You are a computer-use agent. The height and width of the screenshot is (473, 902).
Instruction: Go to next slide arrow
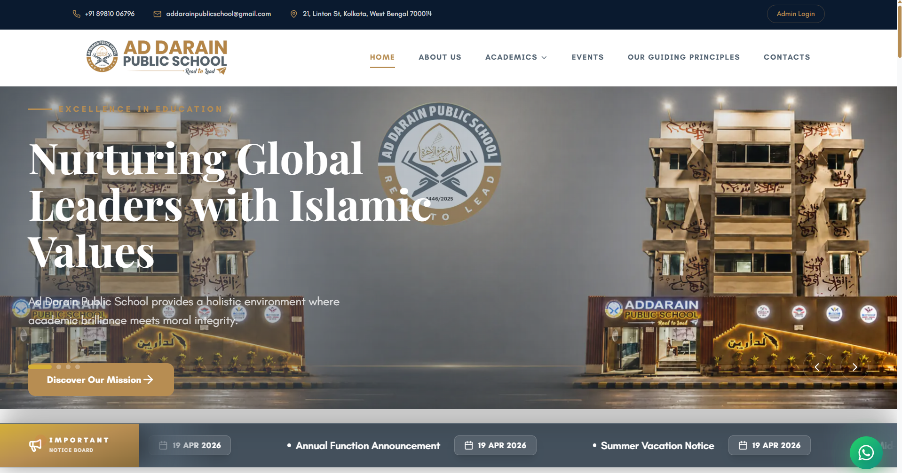(x=855, y=367)
